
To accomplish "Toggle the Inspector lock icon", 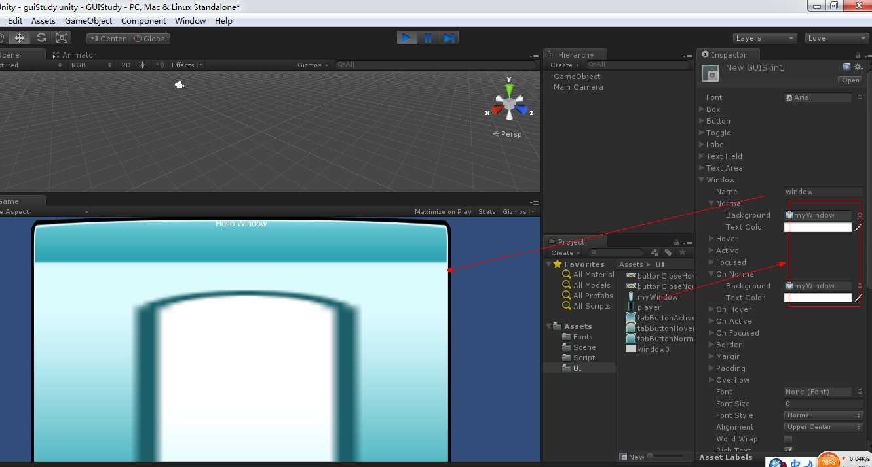I will [x=858, y=55].
